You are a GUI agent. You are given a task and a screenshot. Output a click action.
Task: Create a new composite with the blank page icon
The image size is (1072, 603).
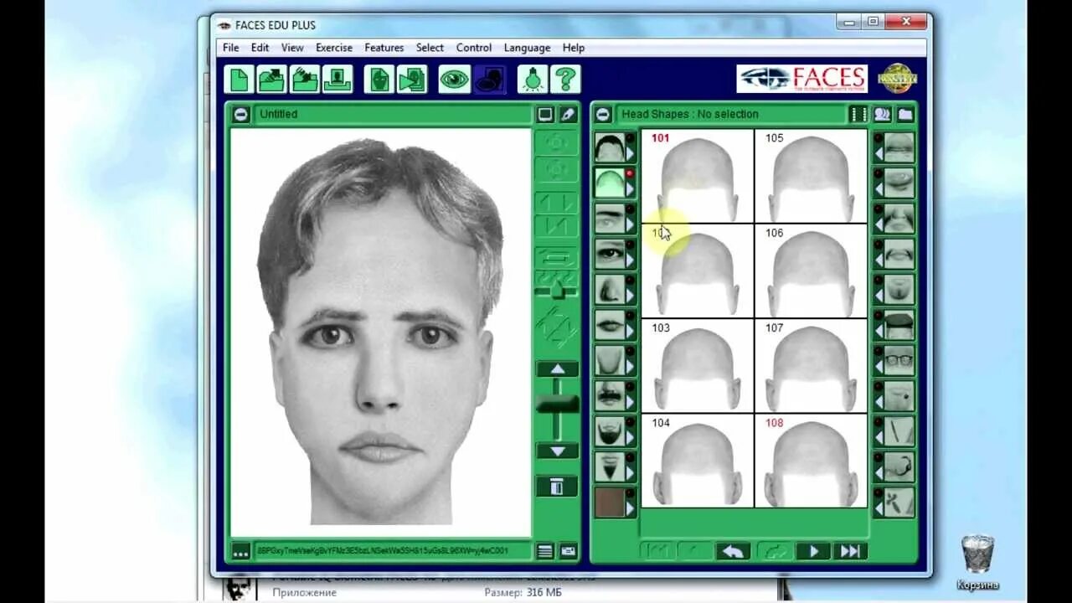pos(240,80)
